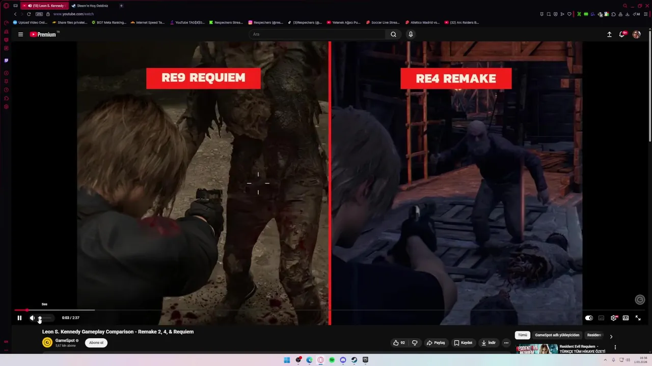Click the 'Ara' search input field
Viewport: 652px width, 366px height.
pos(317,34)
